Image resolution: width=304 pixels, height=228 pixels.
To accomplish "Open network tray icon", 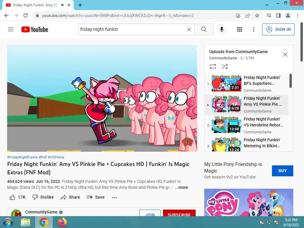I will [x=269, y=222].
